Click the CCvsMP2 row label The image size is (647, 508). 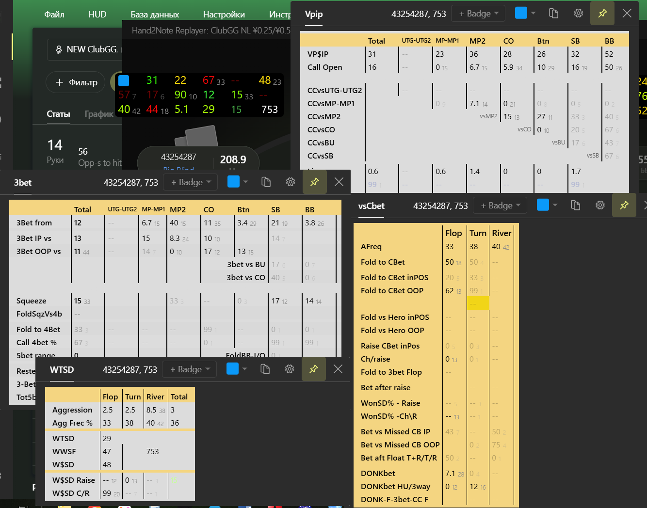[323, 116]
